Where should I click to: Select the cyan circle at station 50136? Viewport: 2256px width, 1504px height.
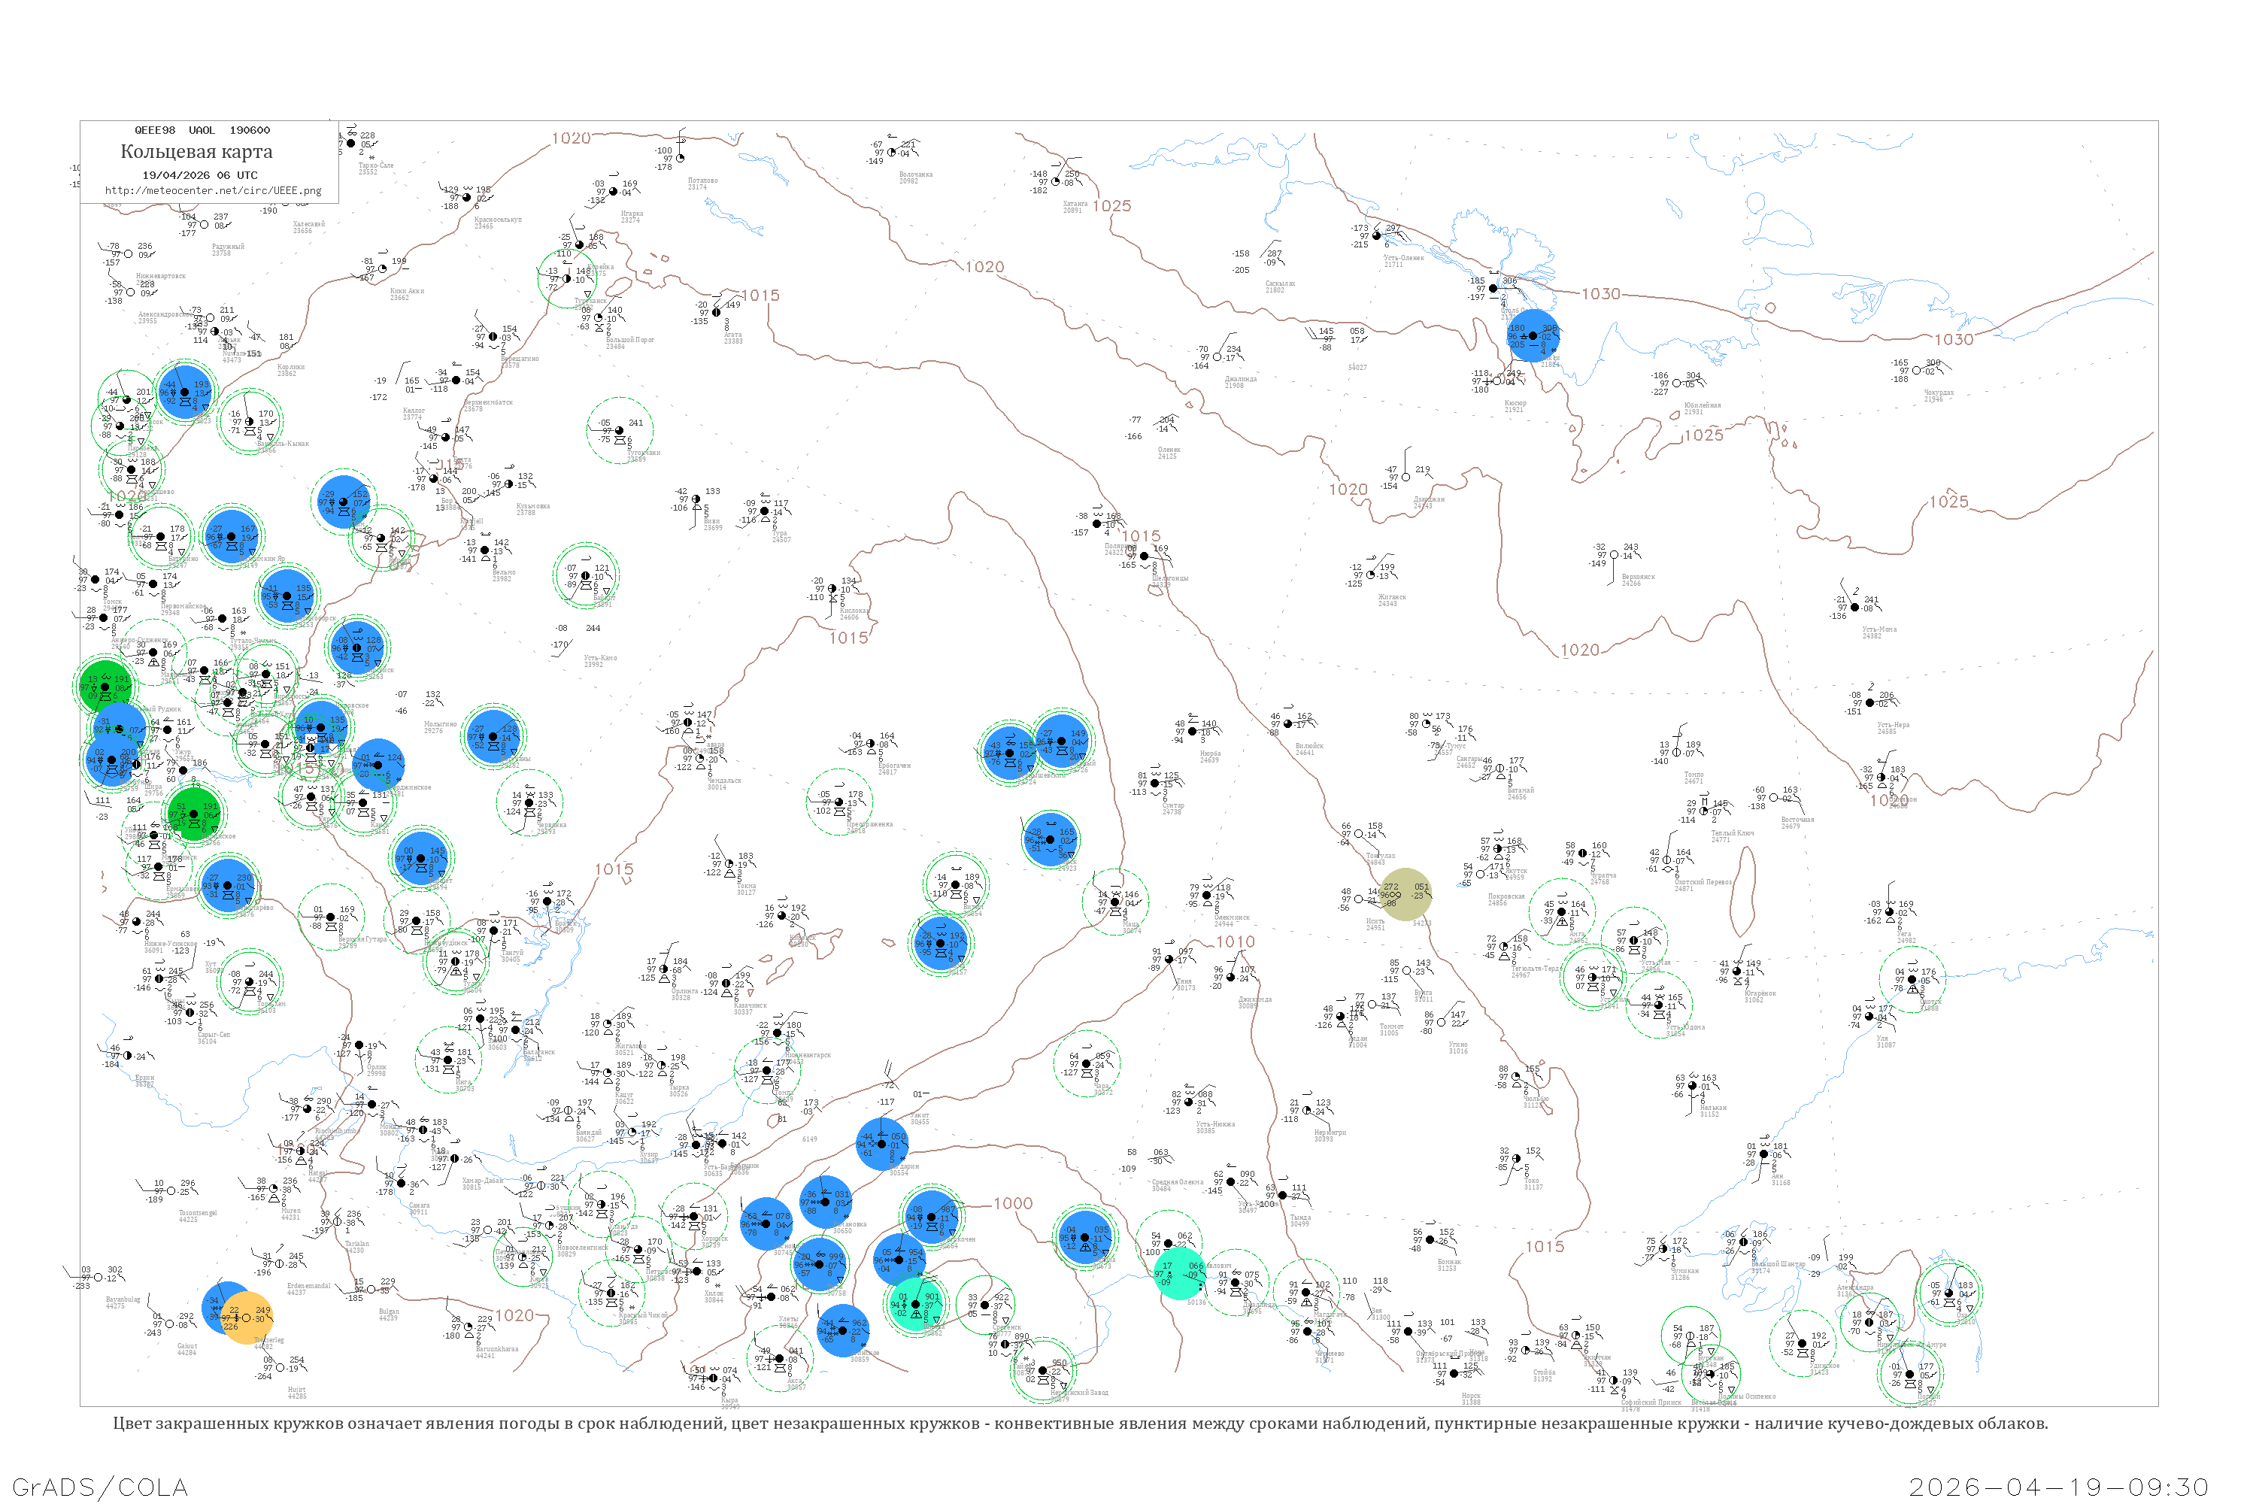[1180, 1273]
